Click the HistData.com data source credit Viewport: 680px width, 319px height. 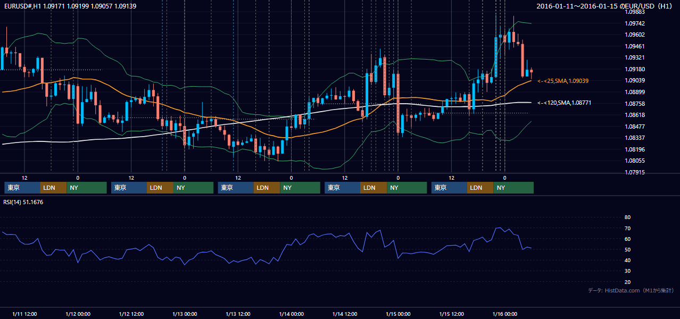point(632,290)
